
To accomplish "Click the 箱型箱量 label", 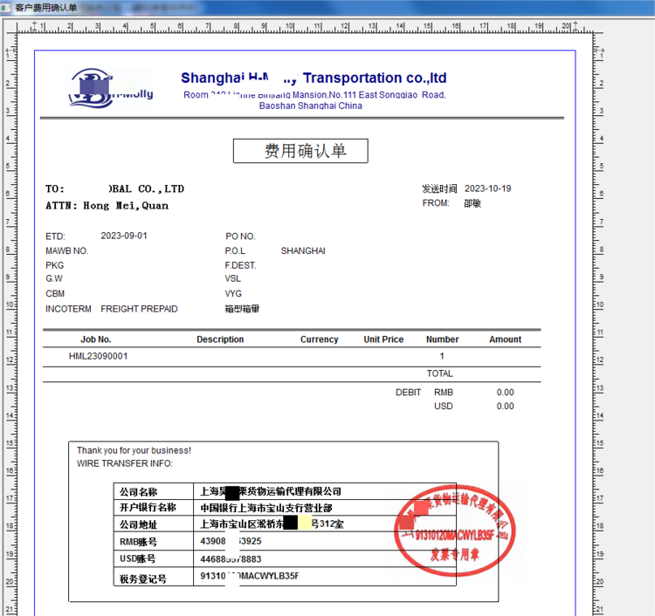I will coord(242,309).
